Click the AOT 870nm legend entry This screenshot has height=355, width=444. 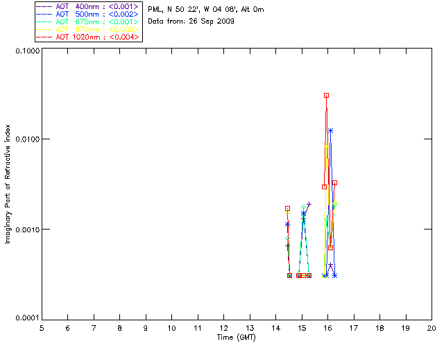pos(87,29)
